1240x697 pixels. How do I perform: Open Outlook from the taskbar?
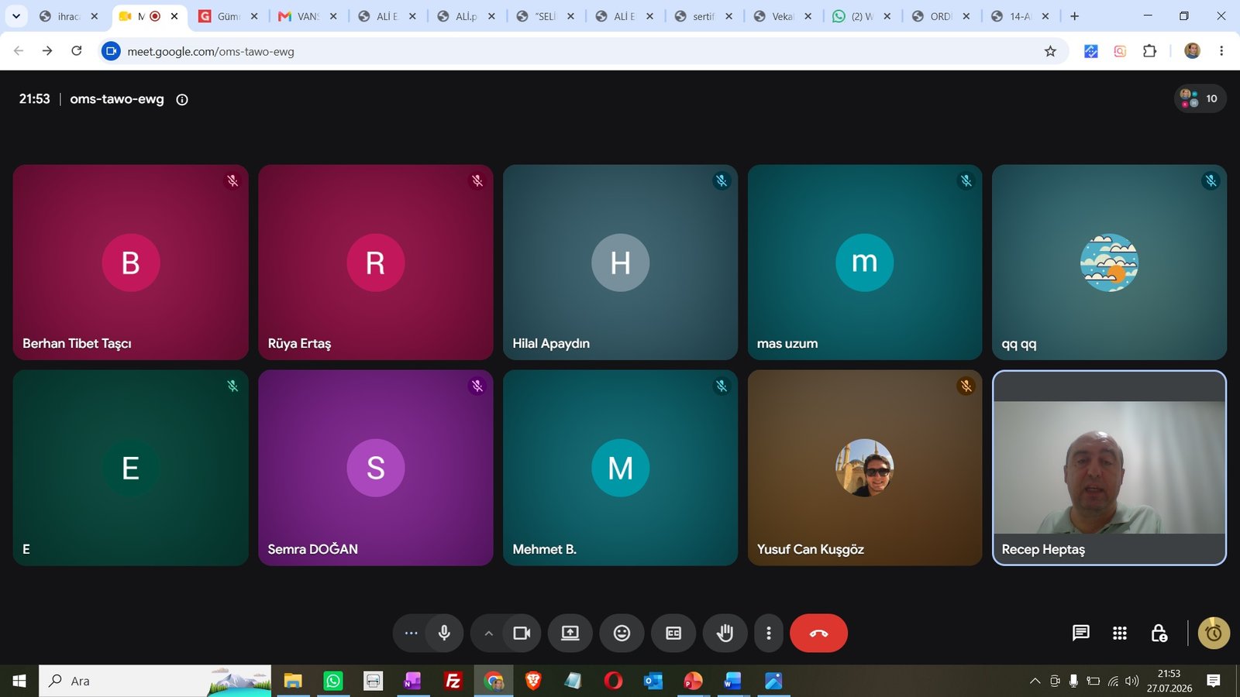tap(653, 681)
